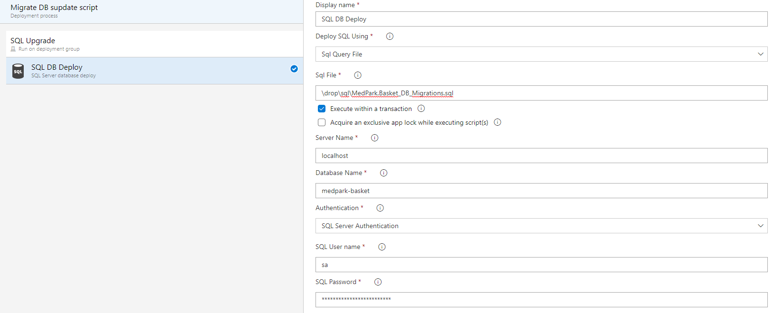Show info for Execute within a transaction
Image resolution: width=774 pixels, height=313 pixels.
click(421, 109)
